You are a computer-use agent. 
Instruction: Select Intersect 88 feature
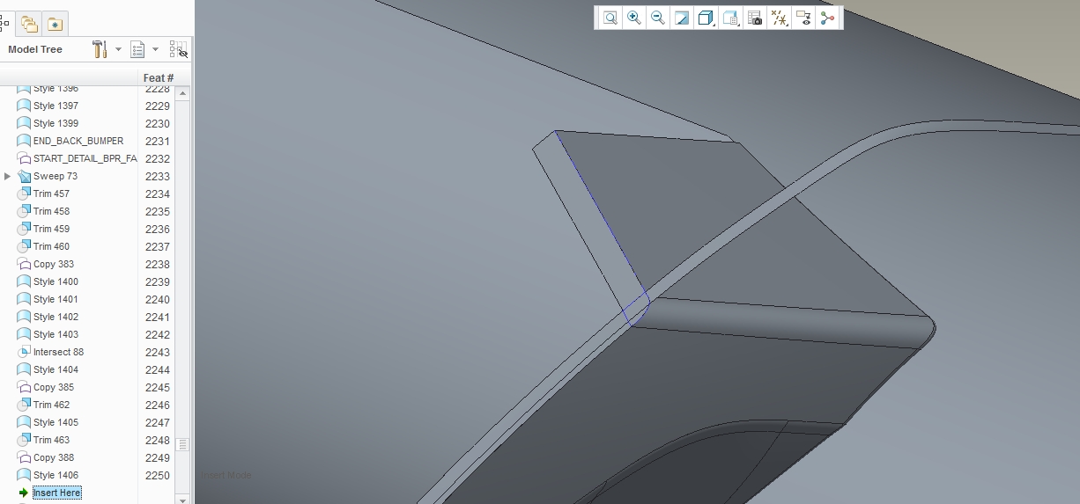click(58, 352)
